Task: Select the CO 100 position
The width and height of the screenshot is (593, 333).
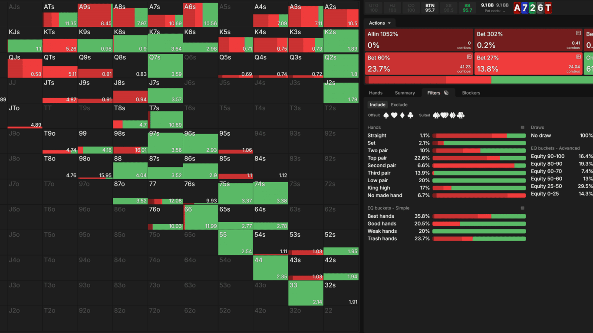Action: pyautogui.click(x=411, y=8)
